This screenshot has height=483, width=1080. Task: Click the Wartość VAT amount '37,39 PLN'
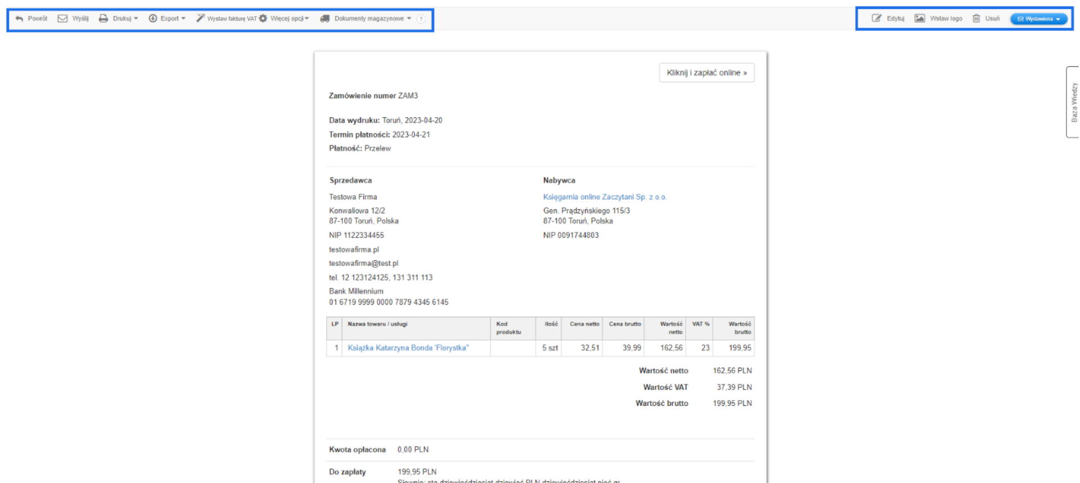click(x=734, y=387)
